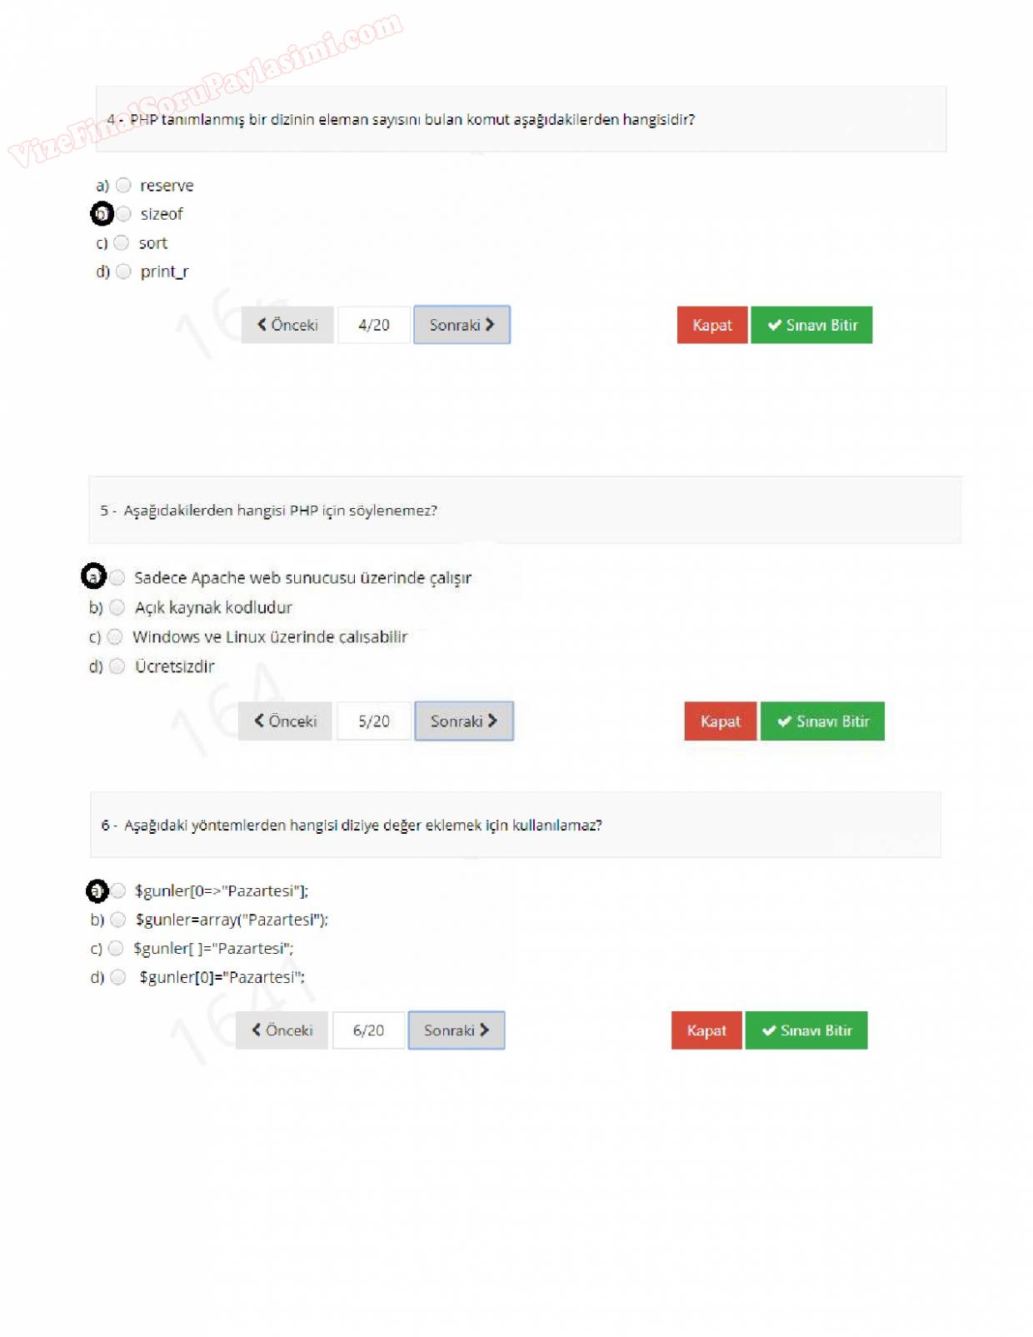
Task: Click Sonraki on question 5/20
Action: point(464,721)
